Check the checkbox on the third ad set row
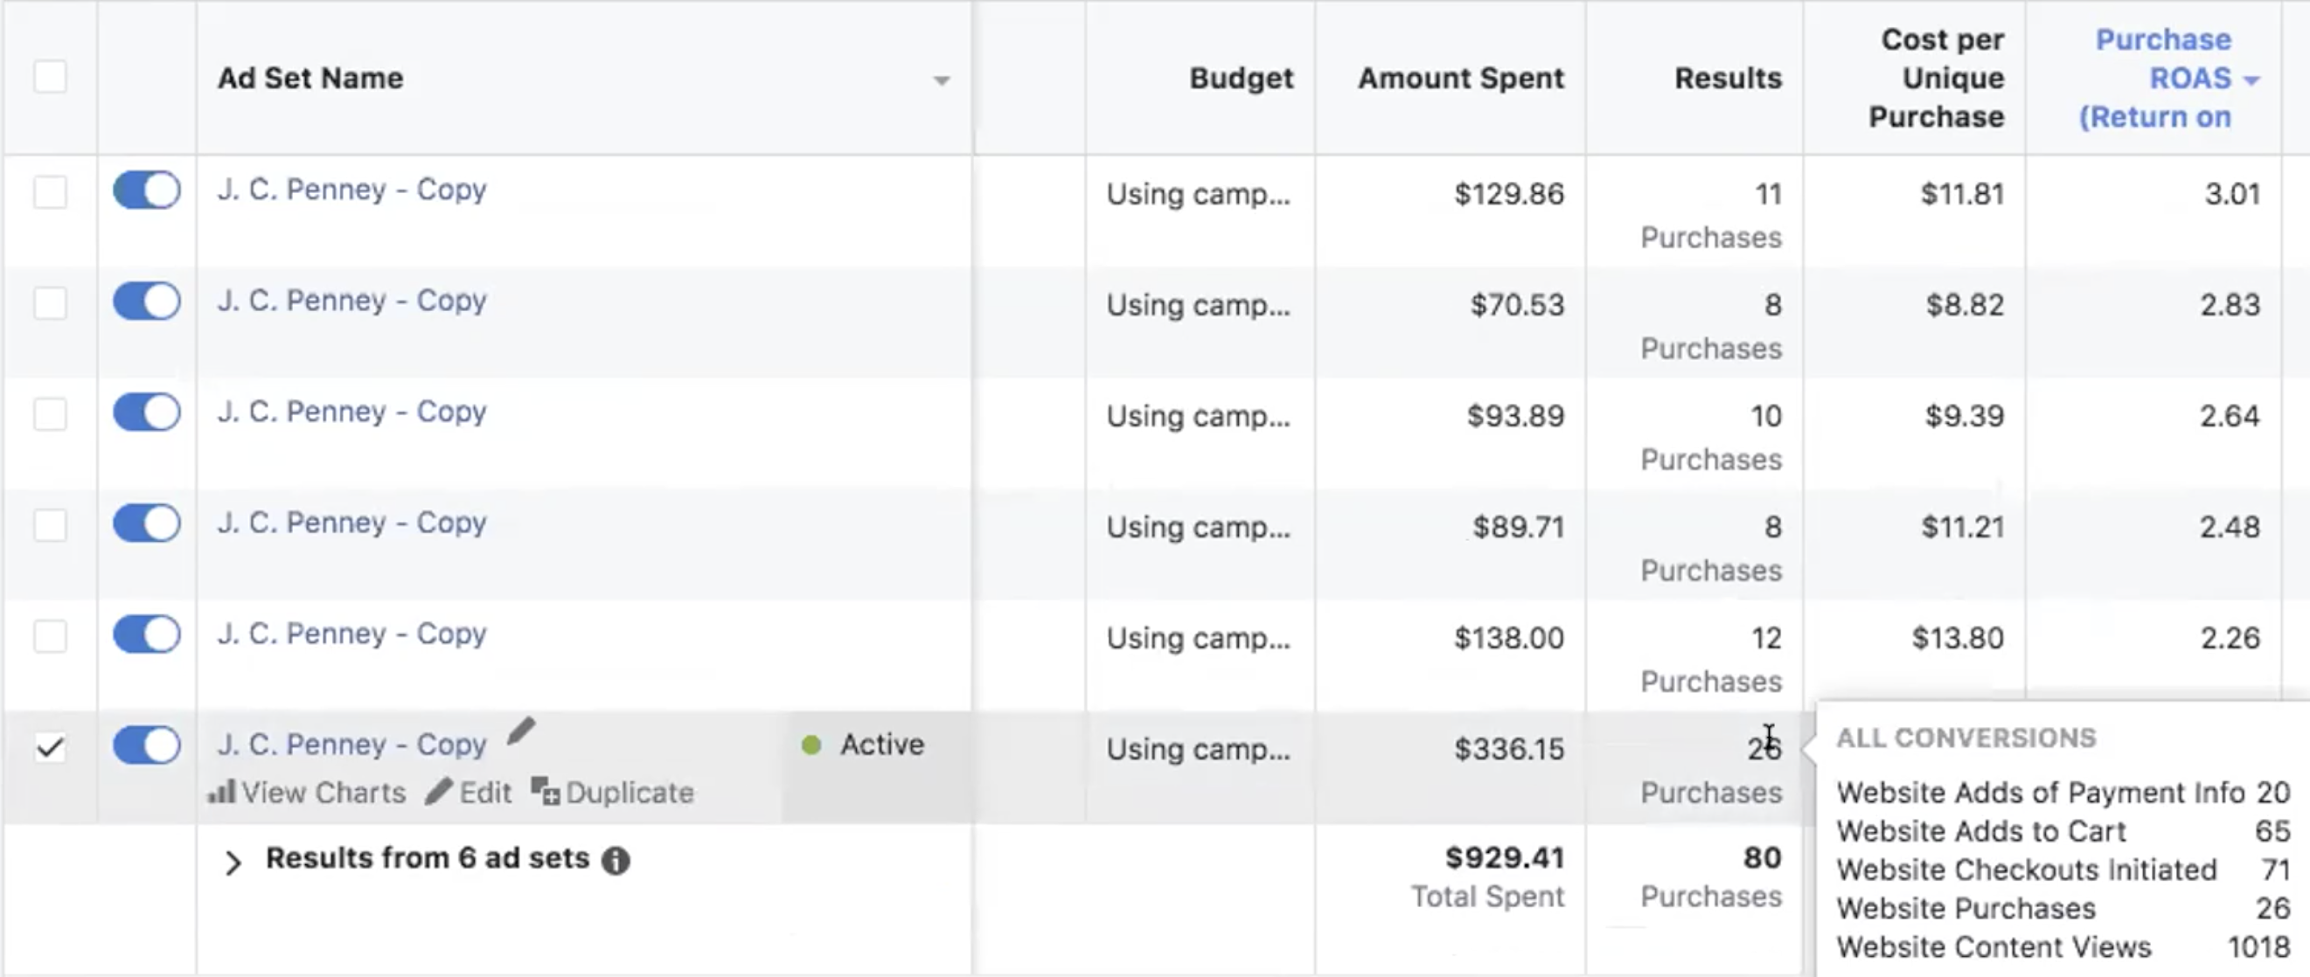Screen dimensions: 2310x977 [x=50, y=412]
